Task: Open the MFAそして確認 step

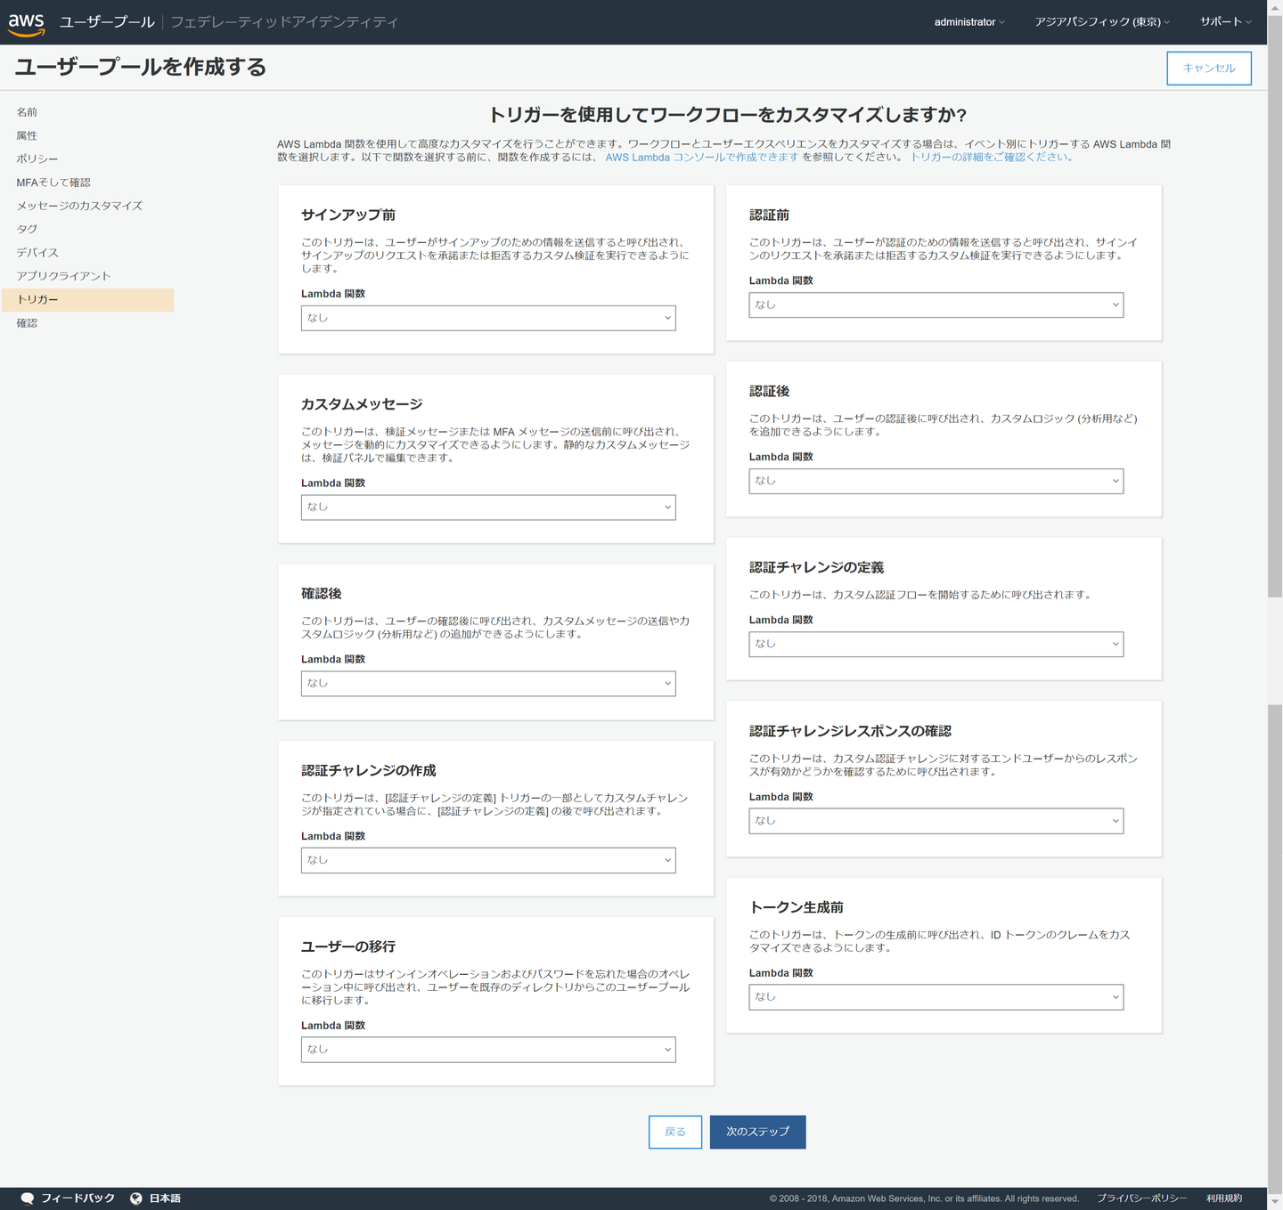Action: 53,183
